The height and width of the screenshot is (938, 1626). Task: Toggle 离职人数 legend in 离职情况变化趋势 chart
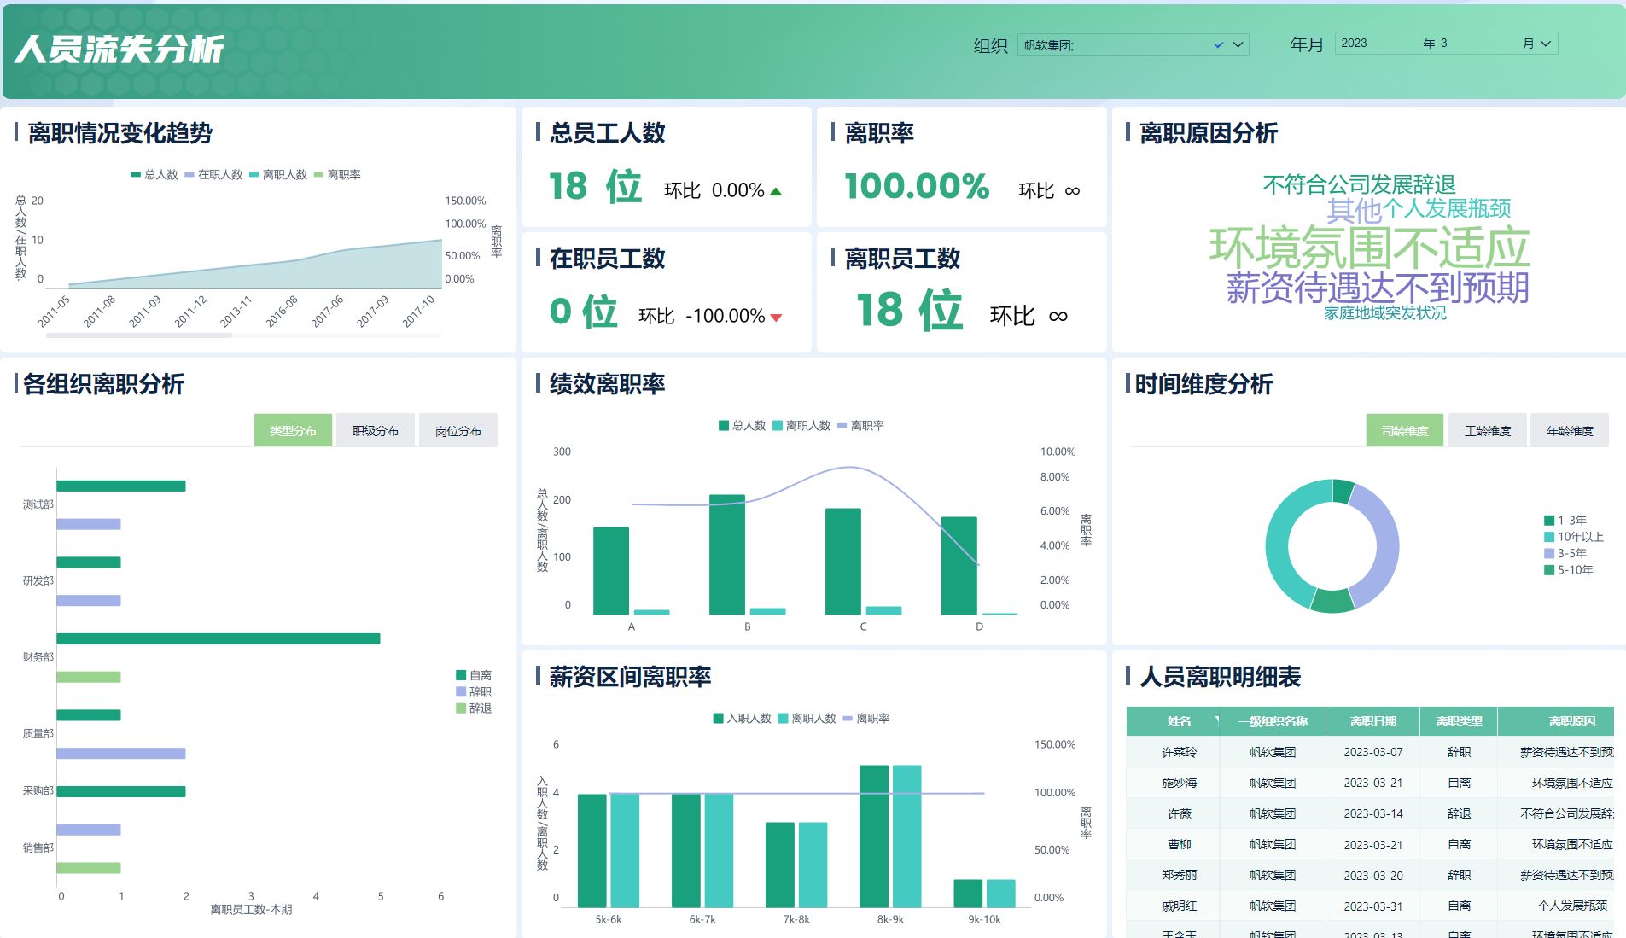point(278,175)
